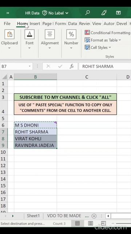Screen dimensions: 131x234
Task: Click the Coming Soon megaphone icon
Action: tap(104, 13)
